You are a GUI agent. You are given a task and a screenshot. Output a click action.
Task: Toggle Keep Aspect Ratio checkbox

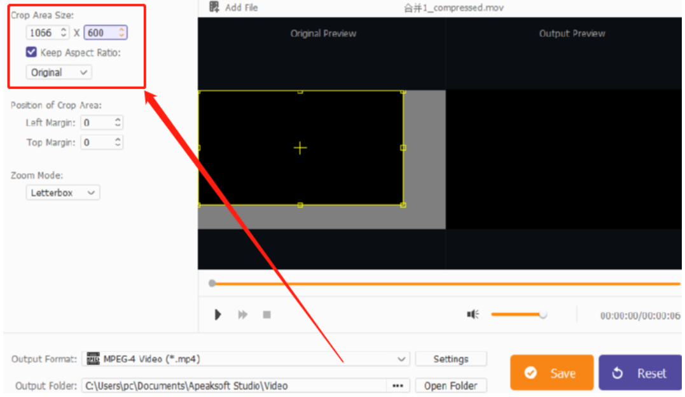[31, 52]
